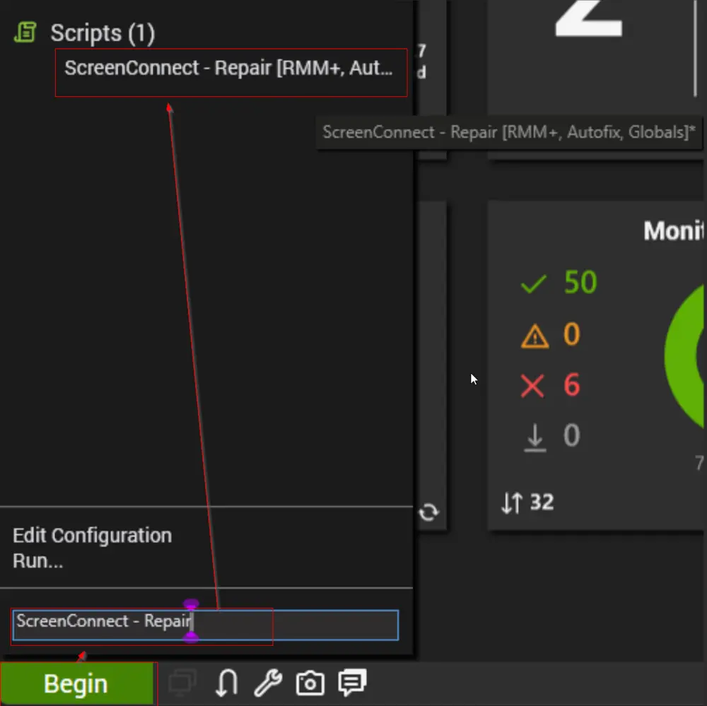This screenshot has height=706, width=707.
Task: Click the grey 0 down count
Action: (x=572, y=435)
